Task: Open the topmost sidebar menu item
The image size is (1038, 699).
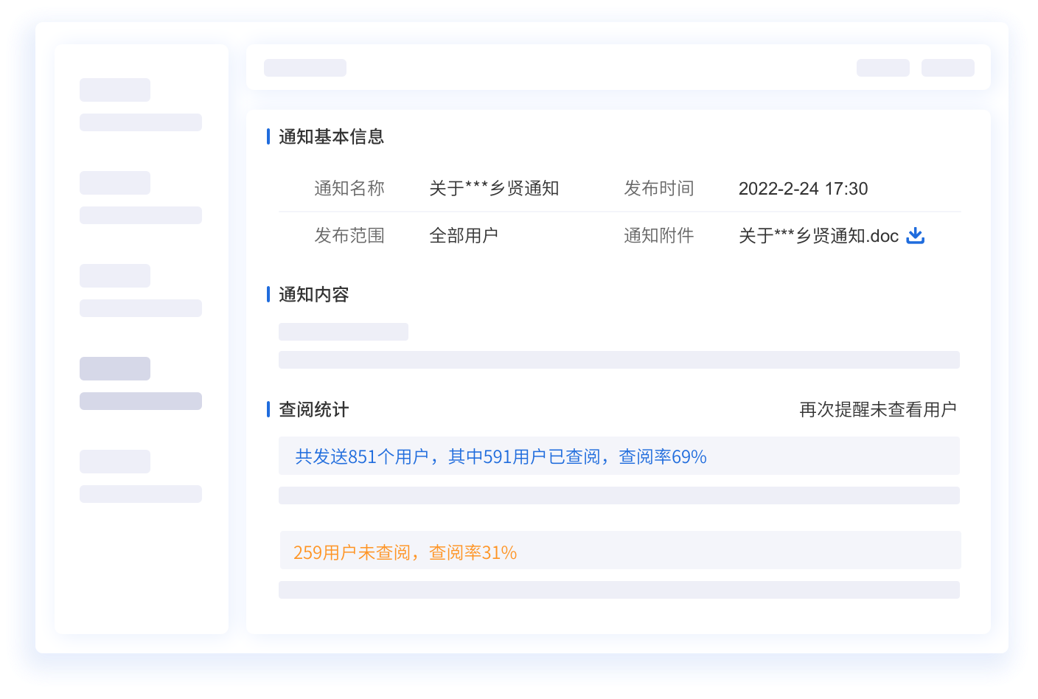Action: tap(115, 90)
